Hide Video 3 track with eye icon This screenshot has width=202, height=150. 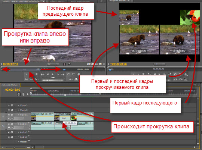click(9, 105)
